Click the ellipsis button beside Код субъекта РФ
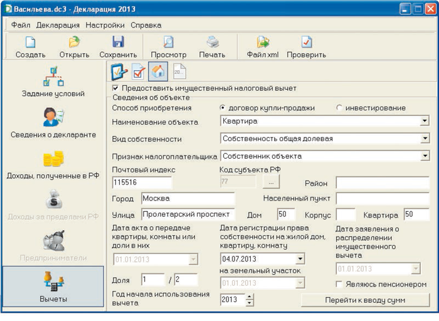 pyautogui.click(x=270, y=182)
